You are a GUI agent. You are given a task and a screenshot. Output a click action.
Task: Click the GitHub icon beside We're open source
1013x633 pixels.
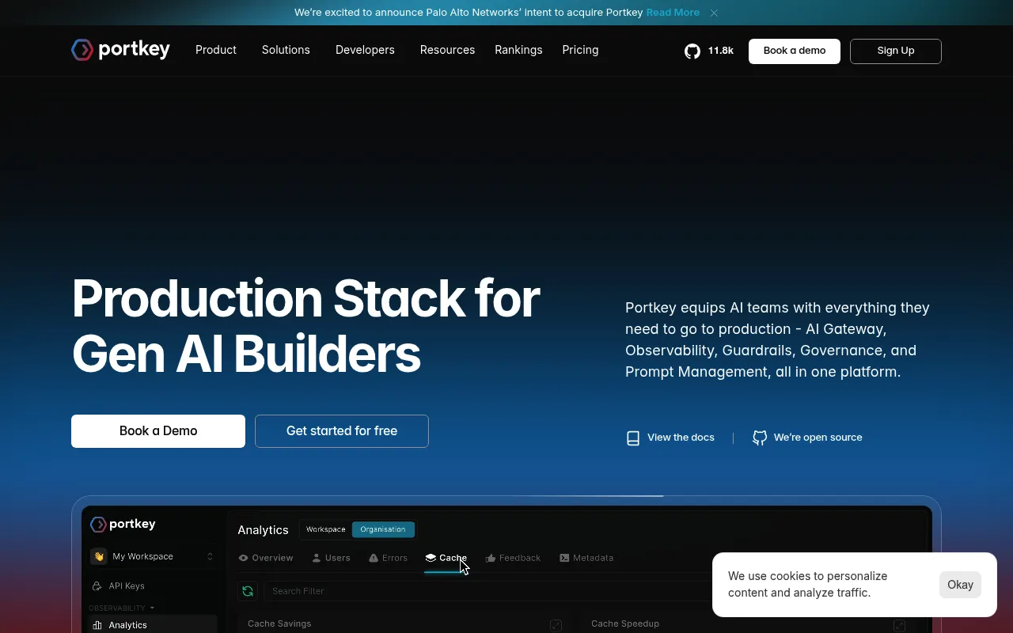(x=760, y=438)
